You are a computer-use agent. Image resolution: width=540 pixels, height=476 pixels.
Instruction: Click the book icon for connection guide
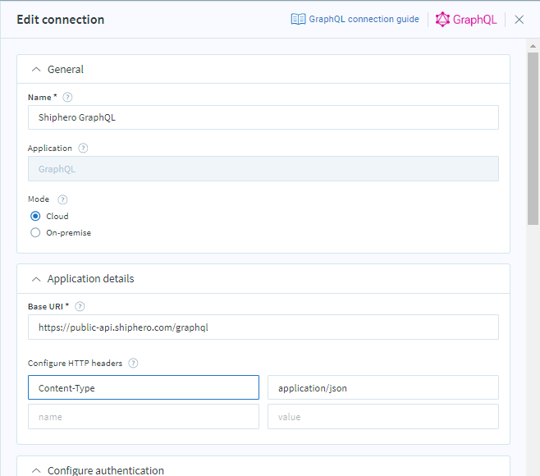point(298,20)
